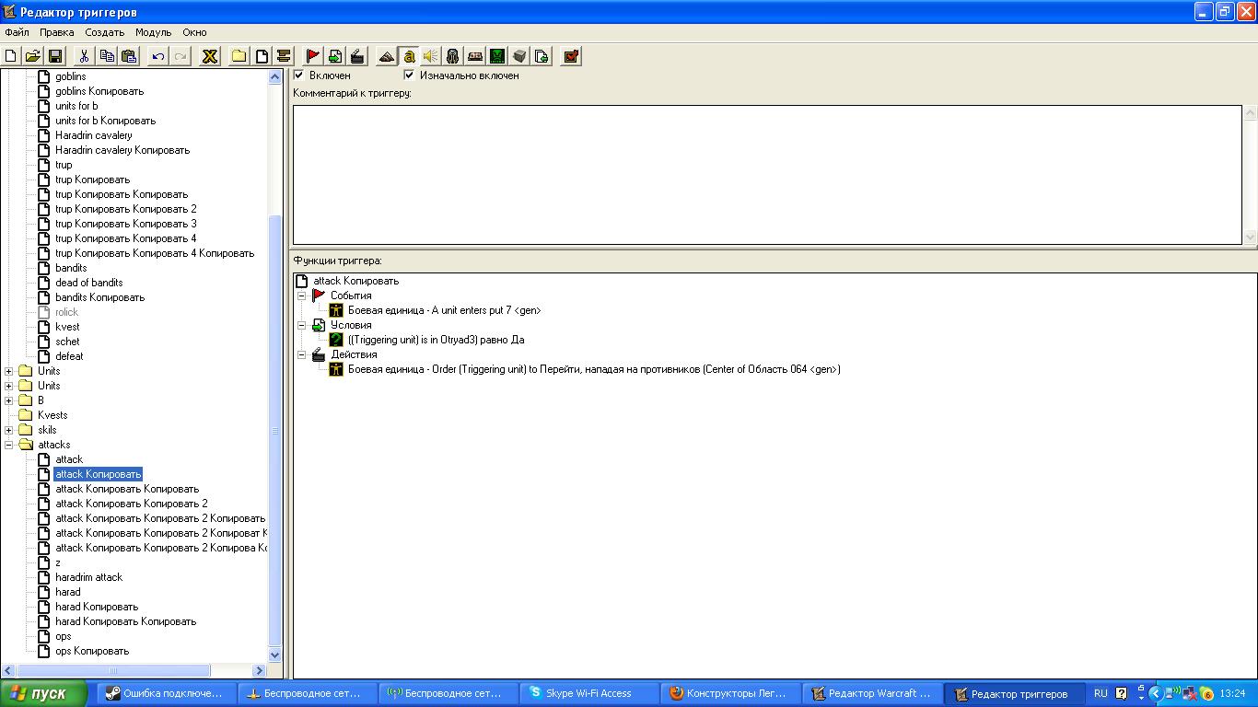The height and width of the screenshot is (707, 1258).
Task: Expand the B folder in trigger tree
Action: point(9,400)
